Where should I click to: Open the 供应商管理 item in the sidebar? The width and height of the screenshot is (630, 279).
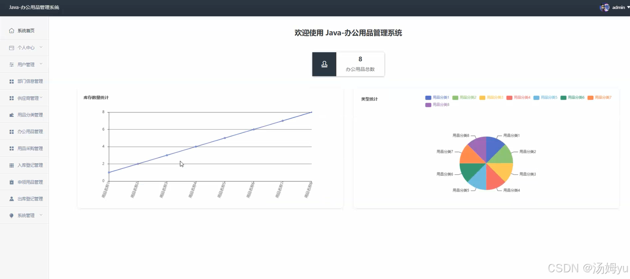point(29,98)
